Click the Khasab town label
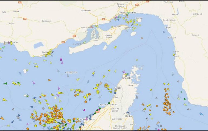 (126, 78)
